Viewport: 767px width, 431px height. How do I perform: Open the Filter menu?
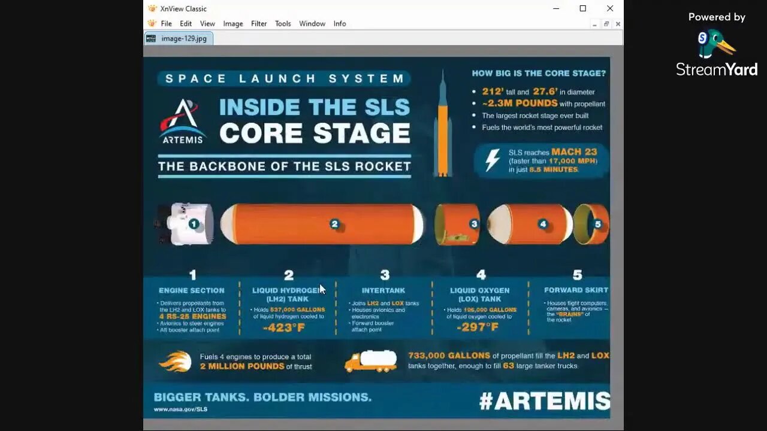tap(259, 24)
